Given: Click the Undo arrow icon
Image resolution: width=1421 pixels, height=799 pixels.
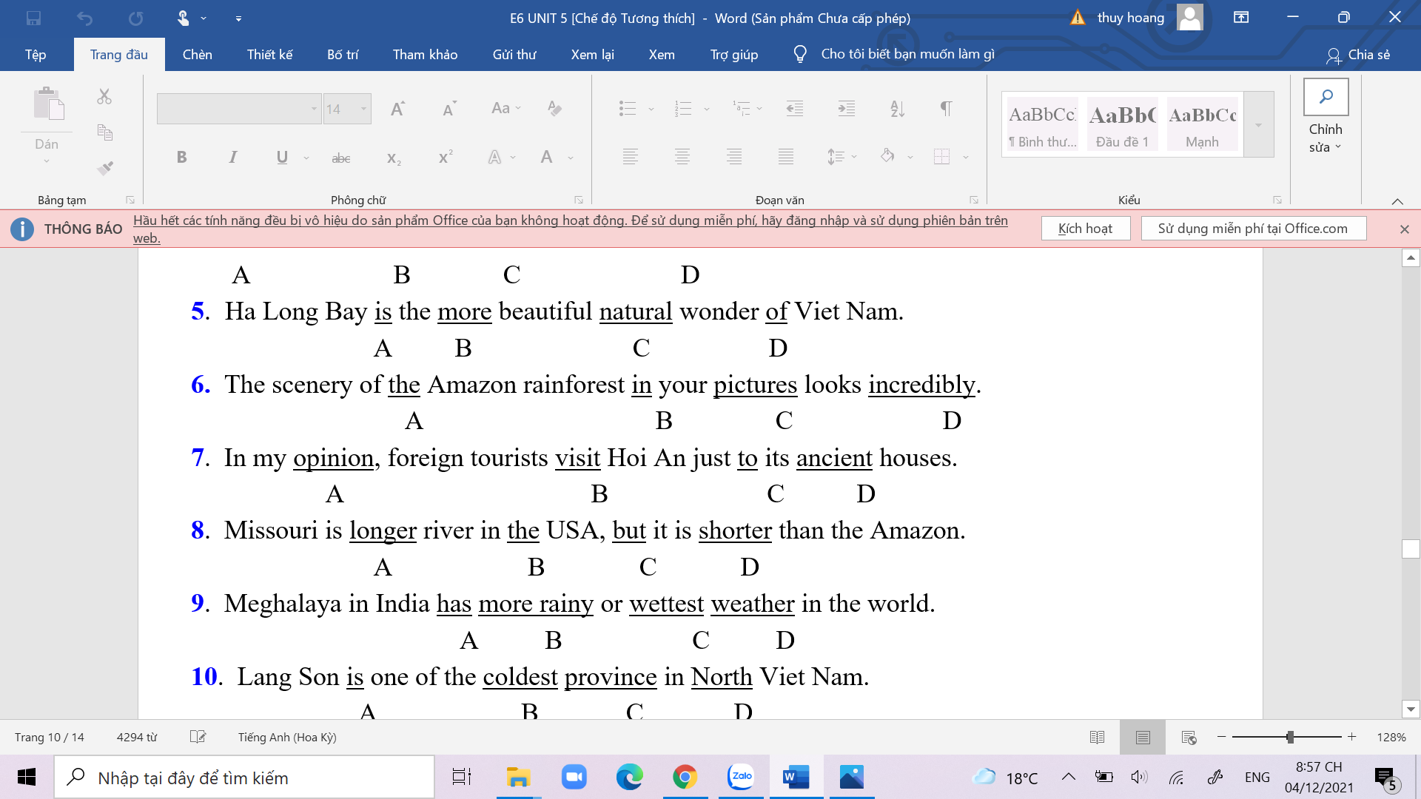Looking at the screenshot, I should 85,18.
